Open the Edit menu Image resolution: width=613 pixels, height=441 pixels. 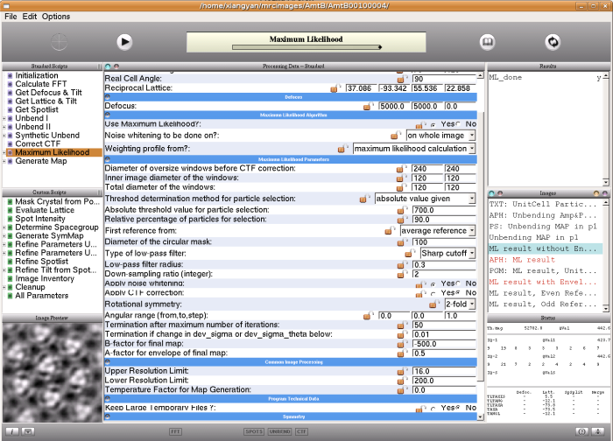point(30,17)
